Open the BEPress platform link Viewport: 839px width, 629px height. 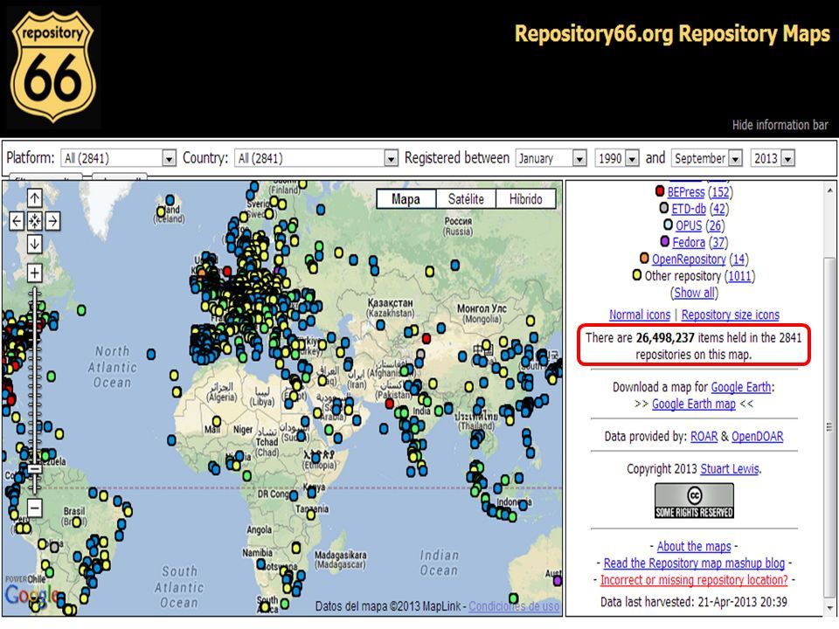pyautogui.click(x=685, y=191)
